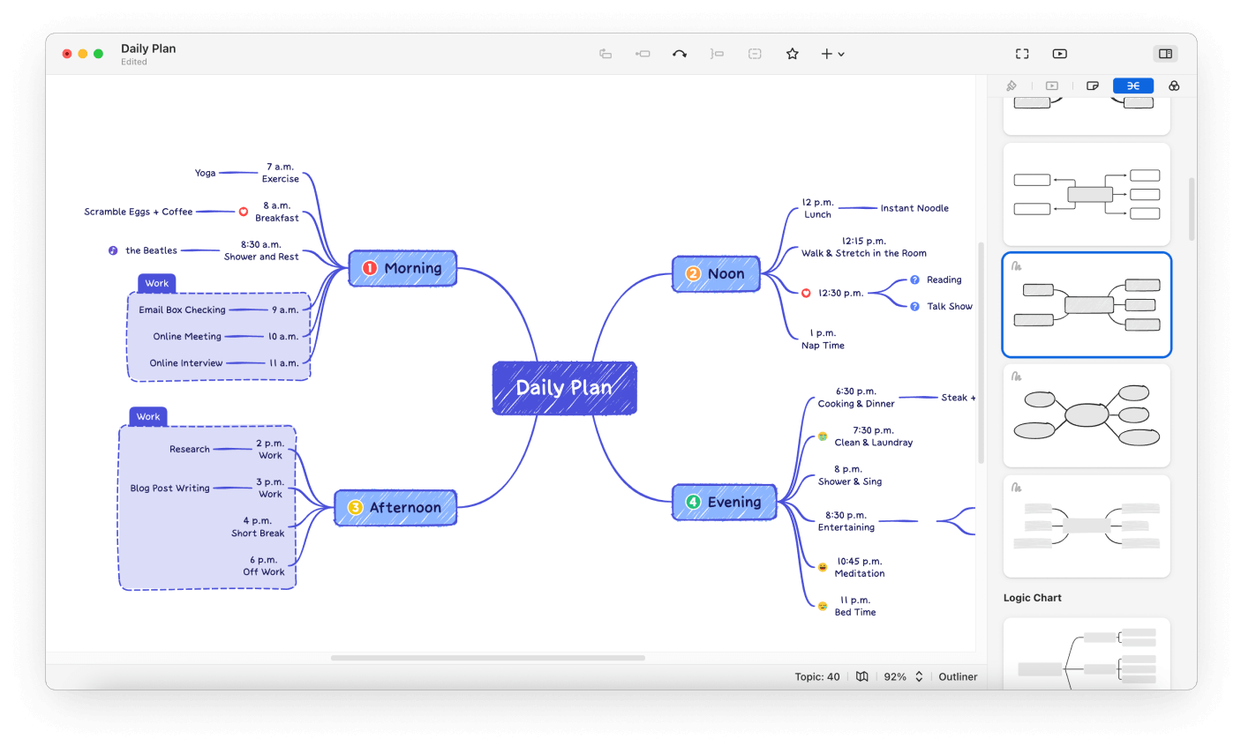Screen dimensions: 1241x746
Task: Open the Theme colors panel icon
Action: click(1174, 86)
